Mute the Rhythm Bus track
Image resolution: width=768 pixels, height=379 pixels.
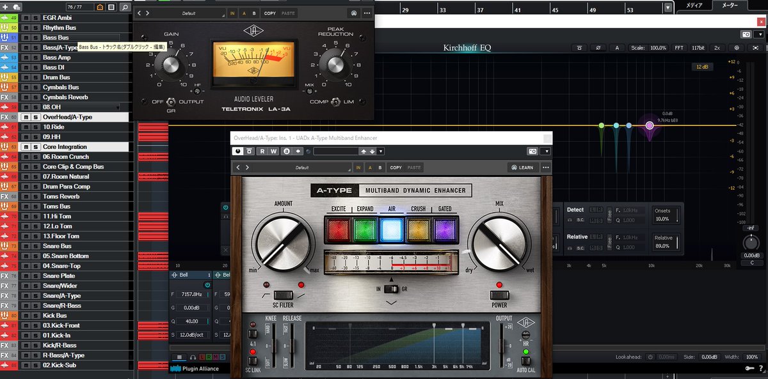pyautogui.click(x=26, y=28)
